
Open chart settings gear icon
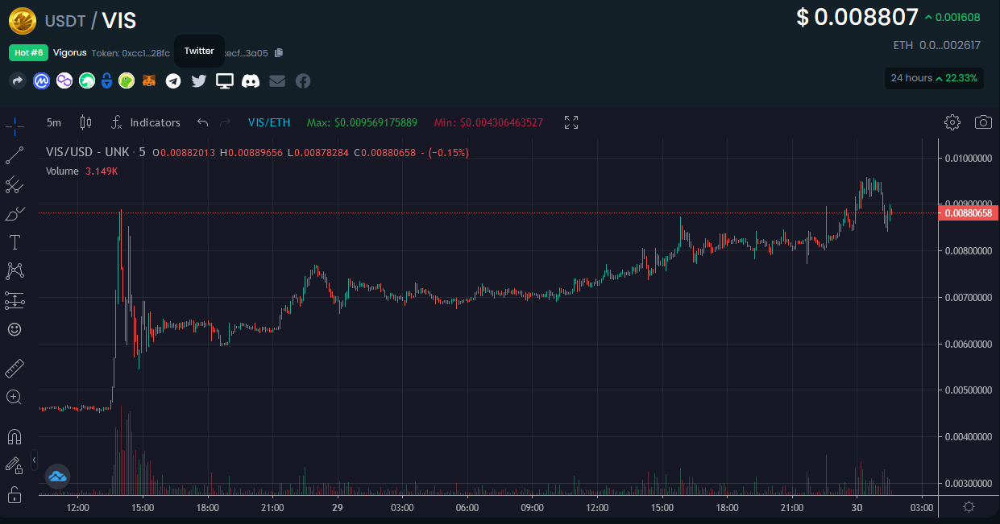pyautogui.click(x=952, y=122)
